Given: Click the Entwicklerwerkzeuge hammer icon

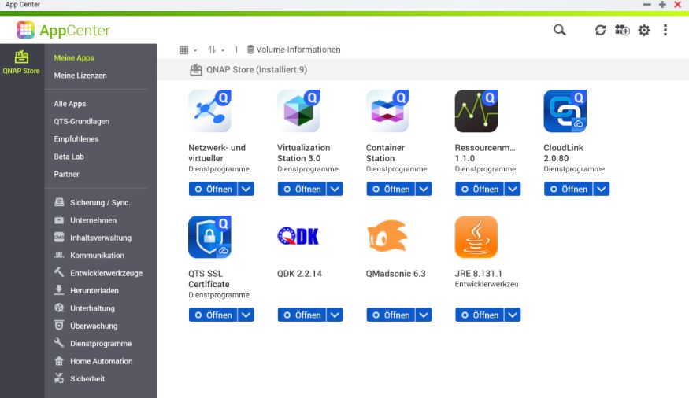Looking at the screenshot, I should [59, 272].
